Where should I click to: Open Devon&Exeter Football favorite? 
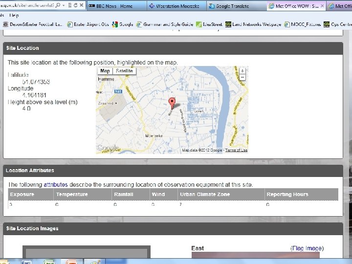[33, 24]
